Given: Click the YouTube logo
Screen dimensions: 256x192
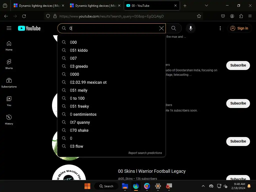Looking at the screenshot, I should pyautogui.click(x=29, y=28).
